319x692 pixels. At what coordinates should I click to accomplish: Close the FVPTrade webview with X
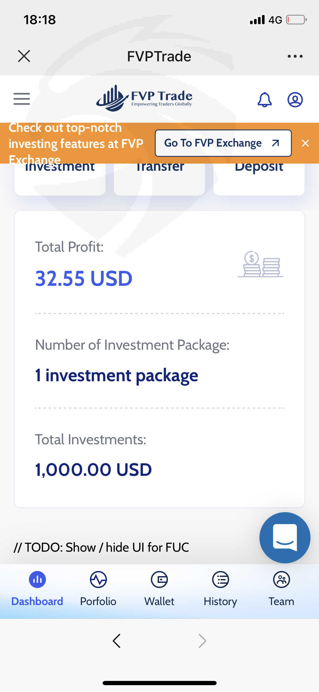[x=24, y=56]
